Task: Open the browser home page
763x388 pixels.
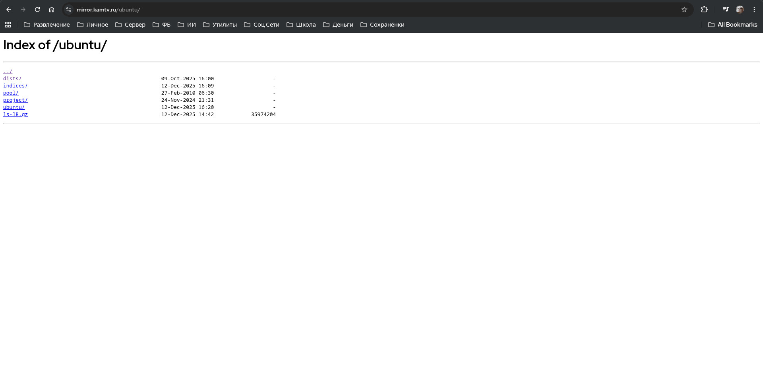Action: (x=52, y=10)
